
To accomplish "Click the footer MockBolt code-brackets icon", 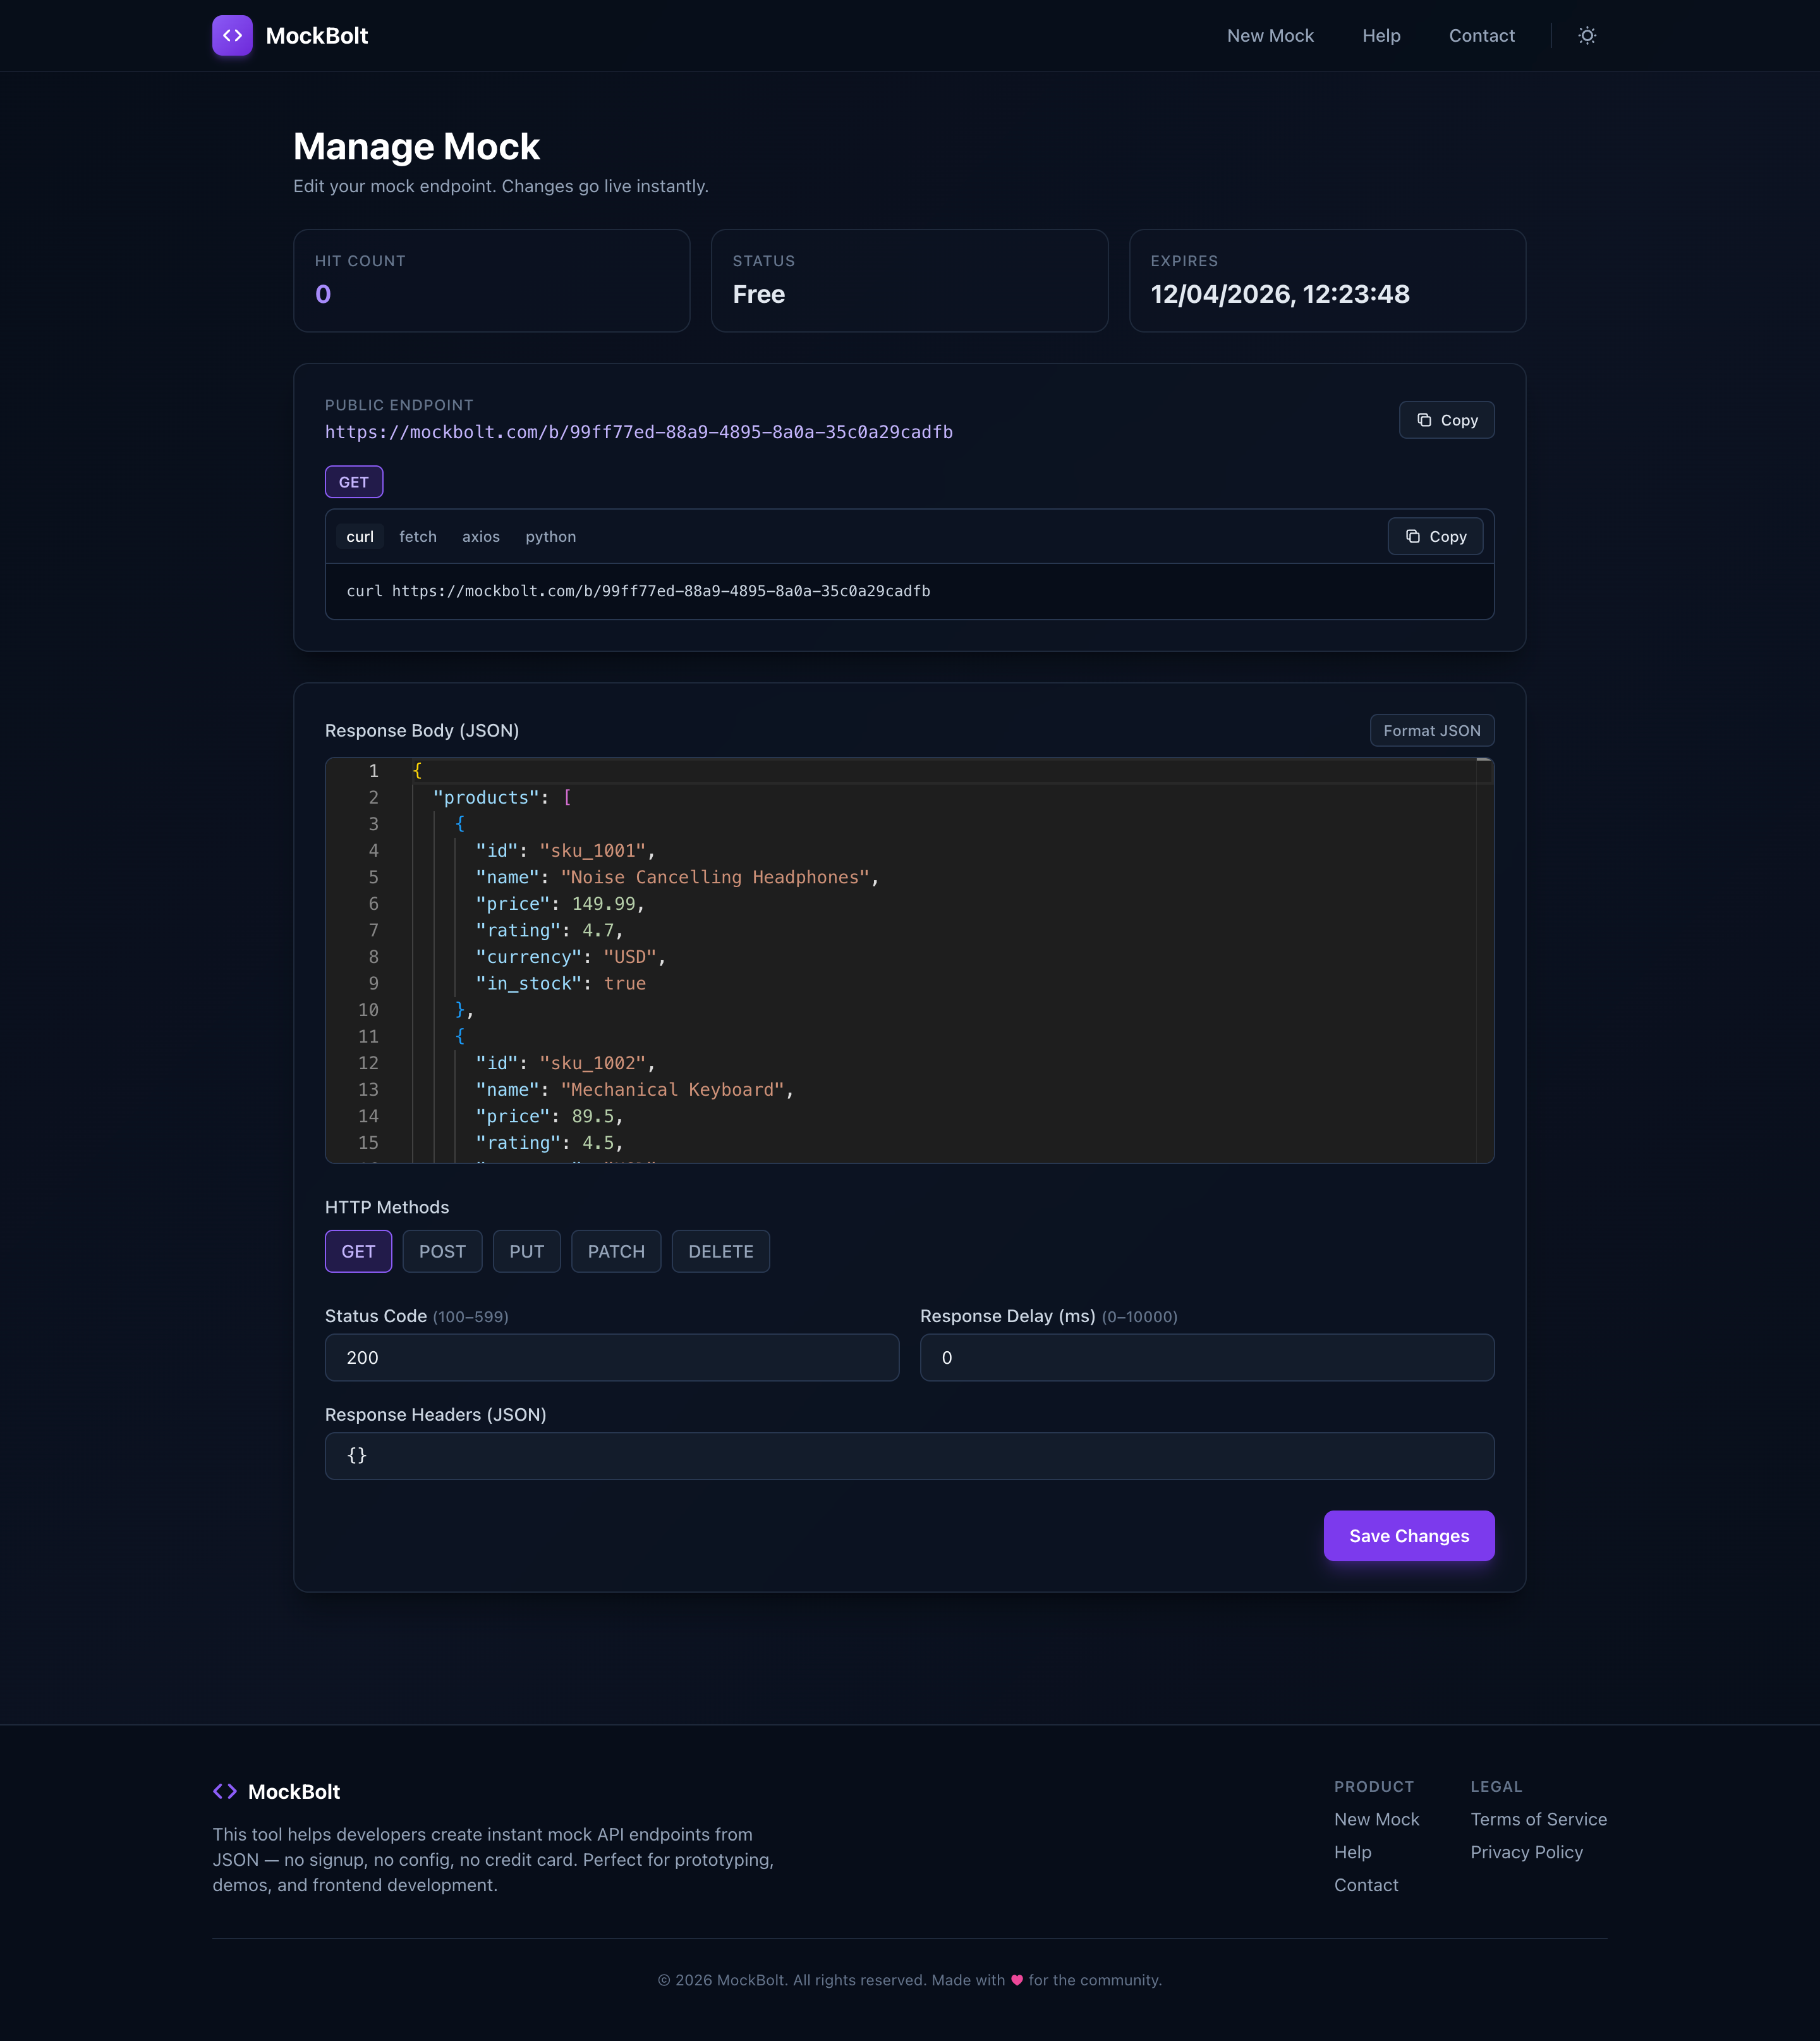I will click(x=225, y=1792).
